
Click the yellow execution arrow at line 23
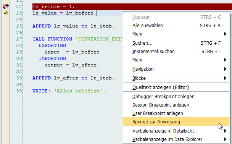6,13
